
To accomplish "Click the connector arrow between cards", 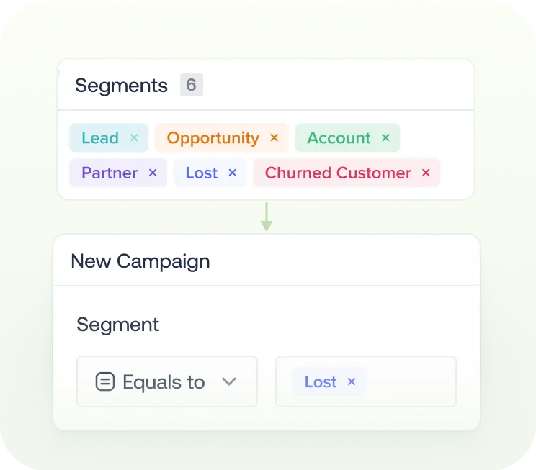I will [x=267, y=217].
